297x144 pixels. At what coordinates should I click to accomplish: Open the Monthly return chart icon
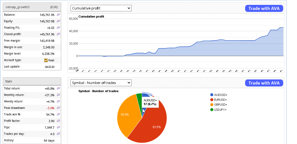[58, 95]
